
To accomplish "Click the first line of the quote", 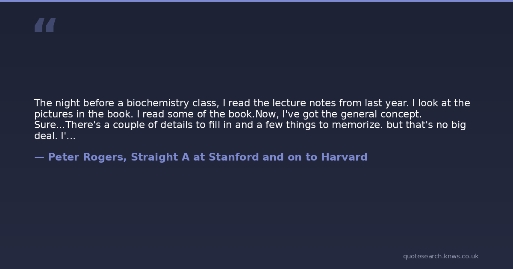I will [x=252, y=103].
